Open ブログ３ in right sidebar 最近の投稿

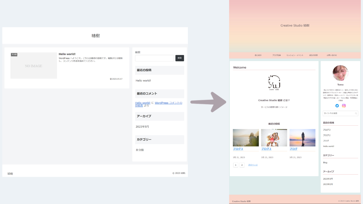tap(327, 130)
